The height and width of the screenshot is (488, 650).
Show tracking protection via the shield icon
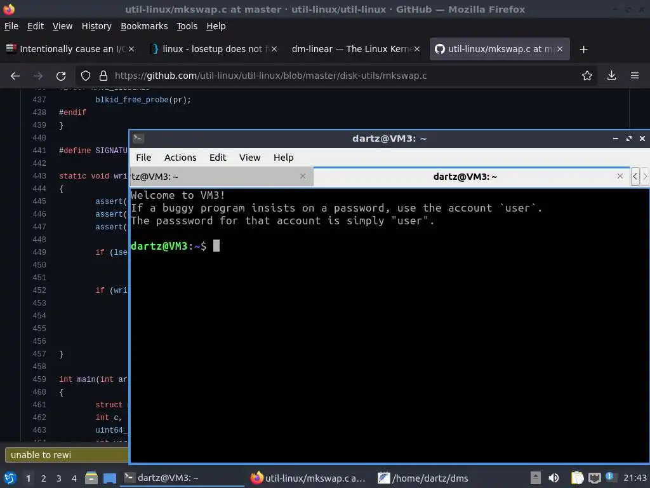[x=86, y=76]
